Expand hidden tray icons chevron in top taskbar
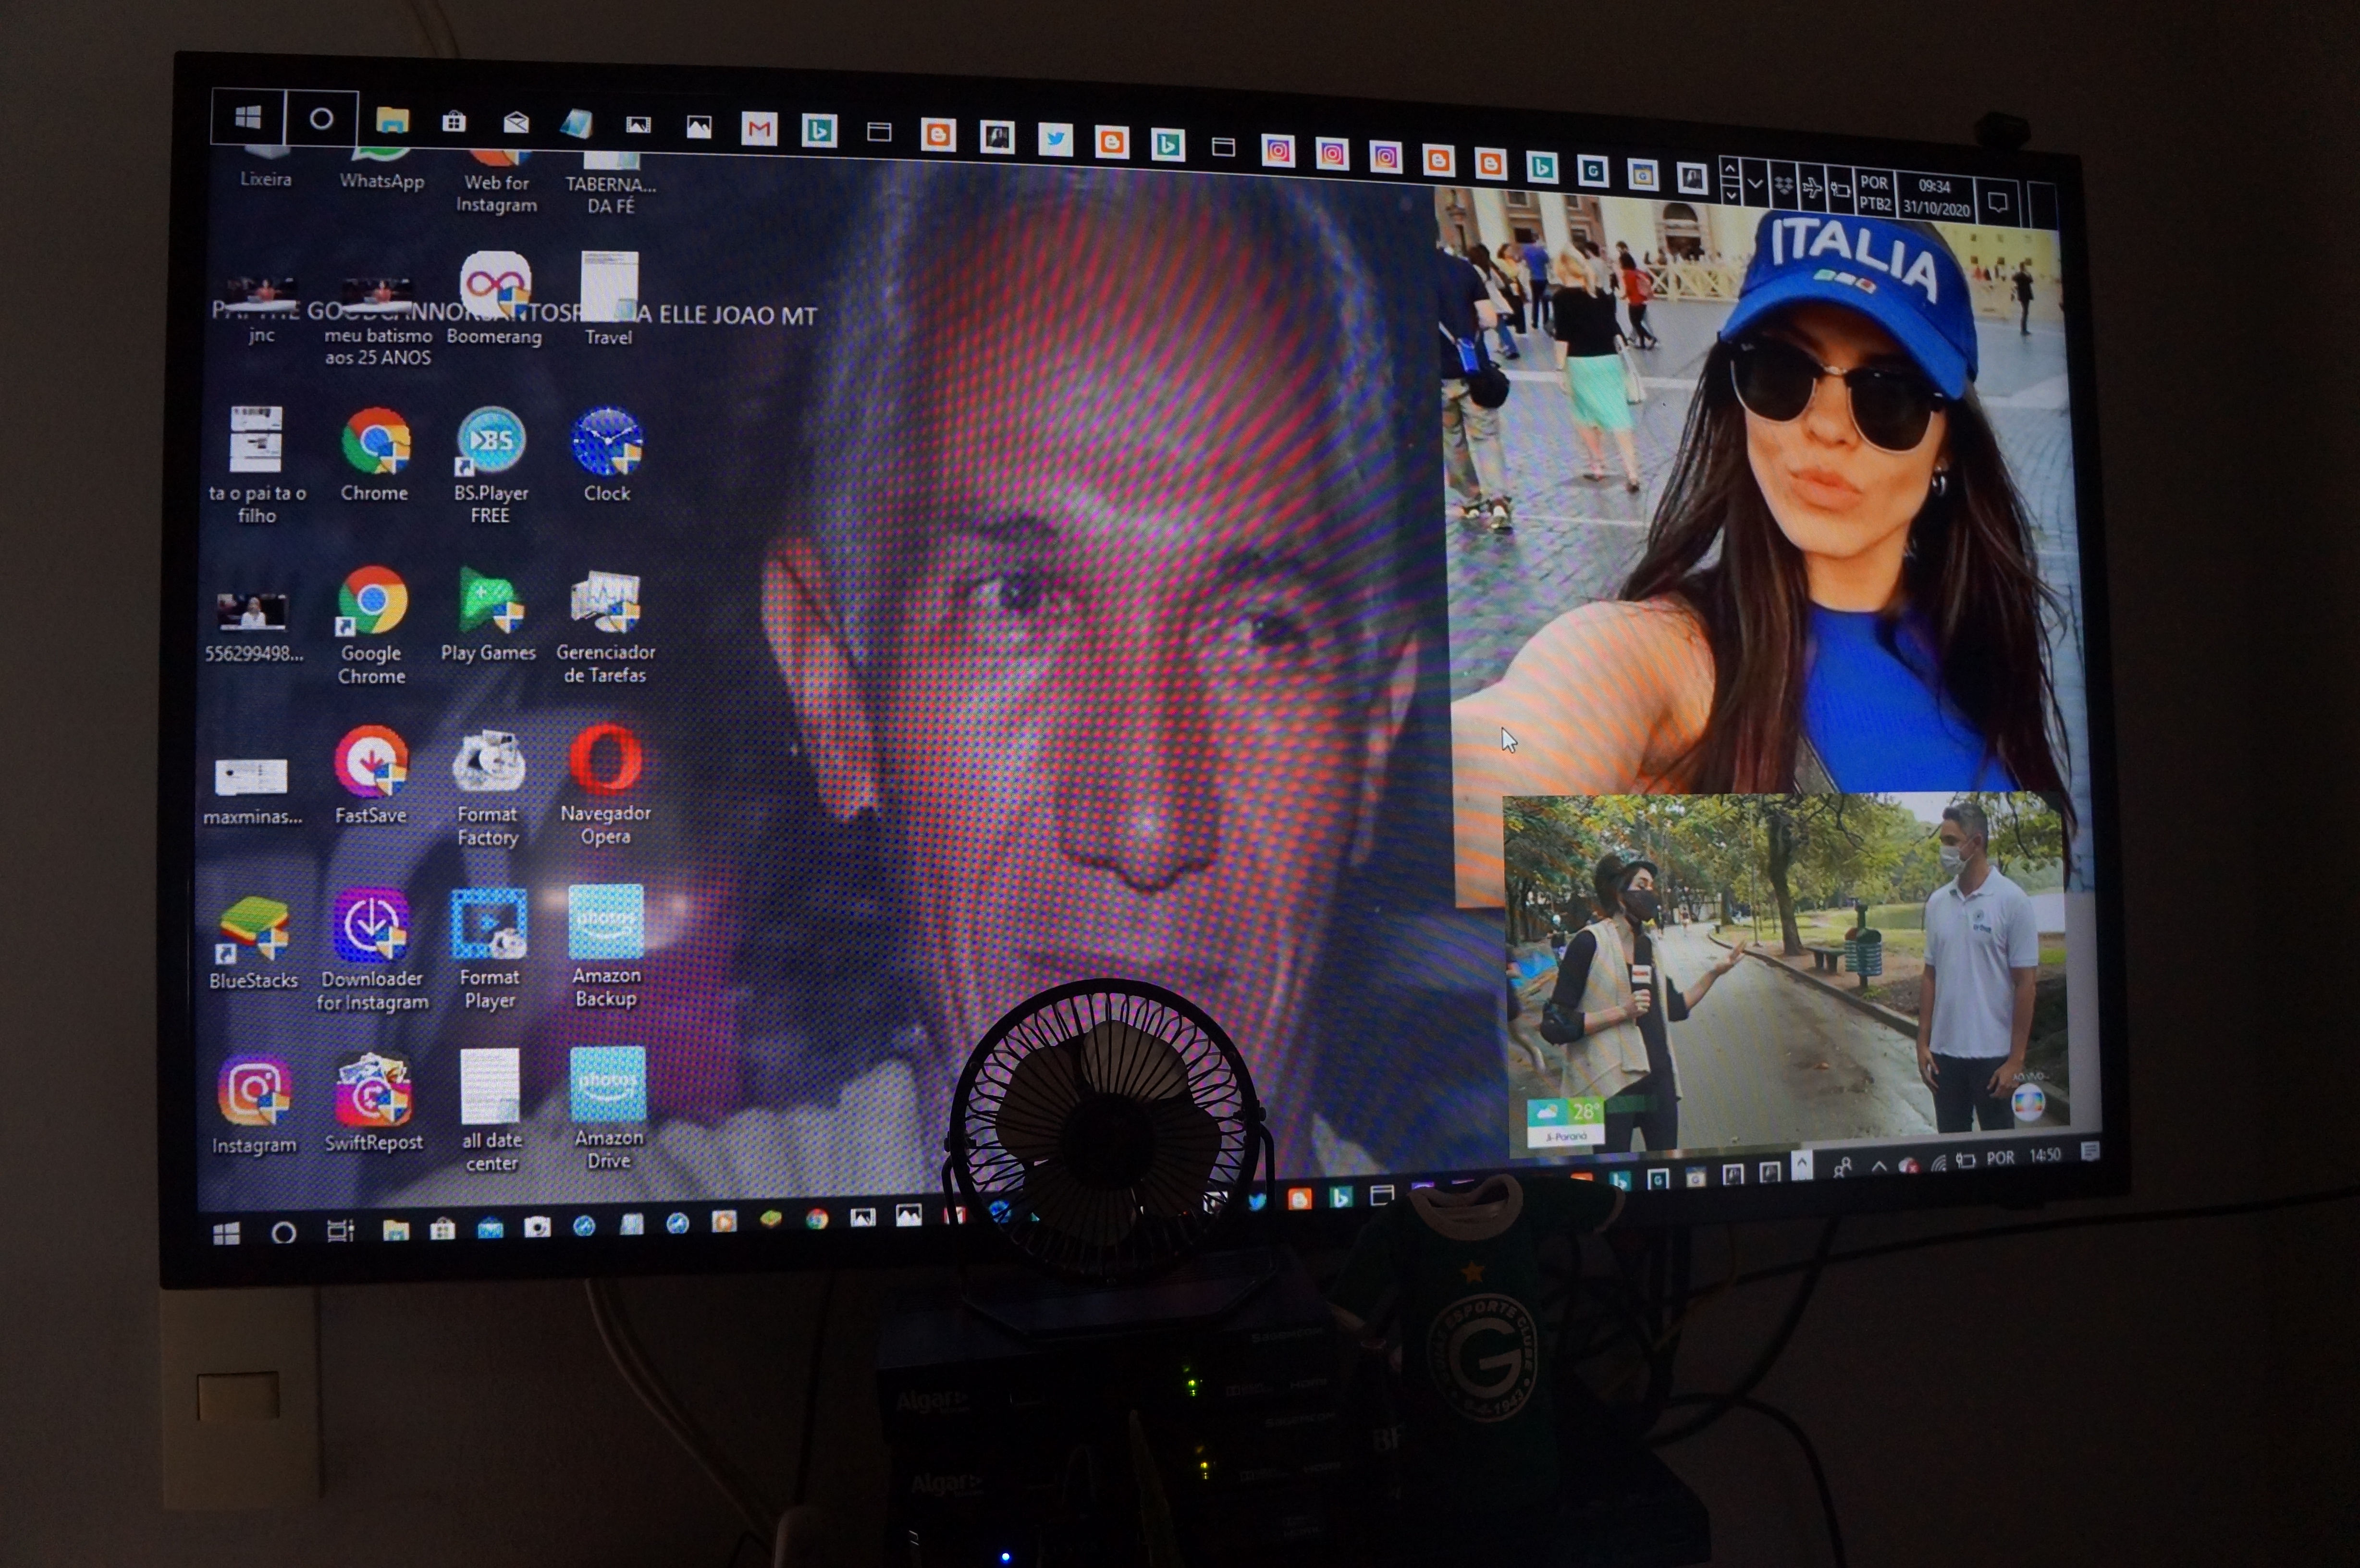Image resolution: width=2360 pixels, height=1568 pixels. coord(1755,185)
